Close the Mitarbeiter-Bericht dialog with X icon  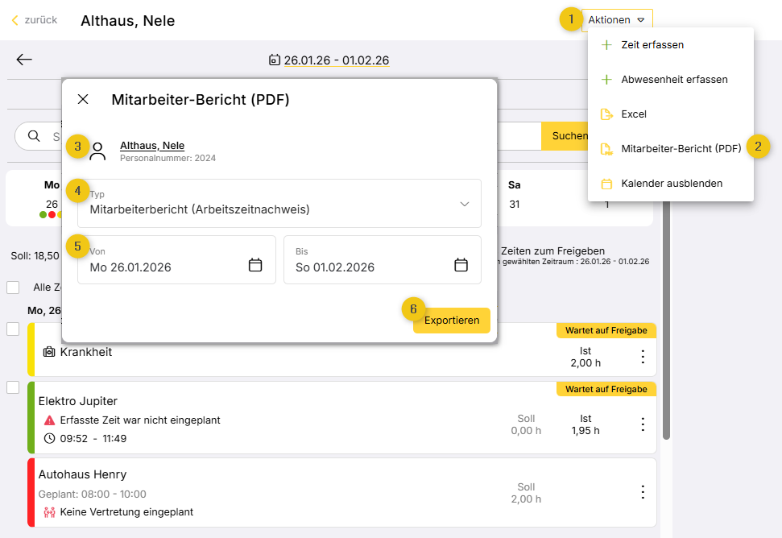83,99
